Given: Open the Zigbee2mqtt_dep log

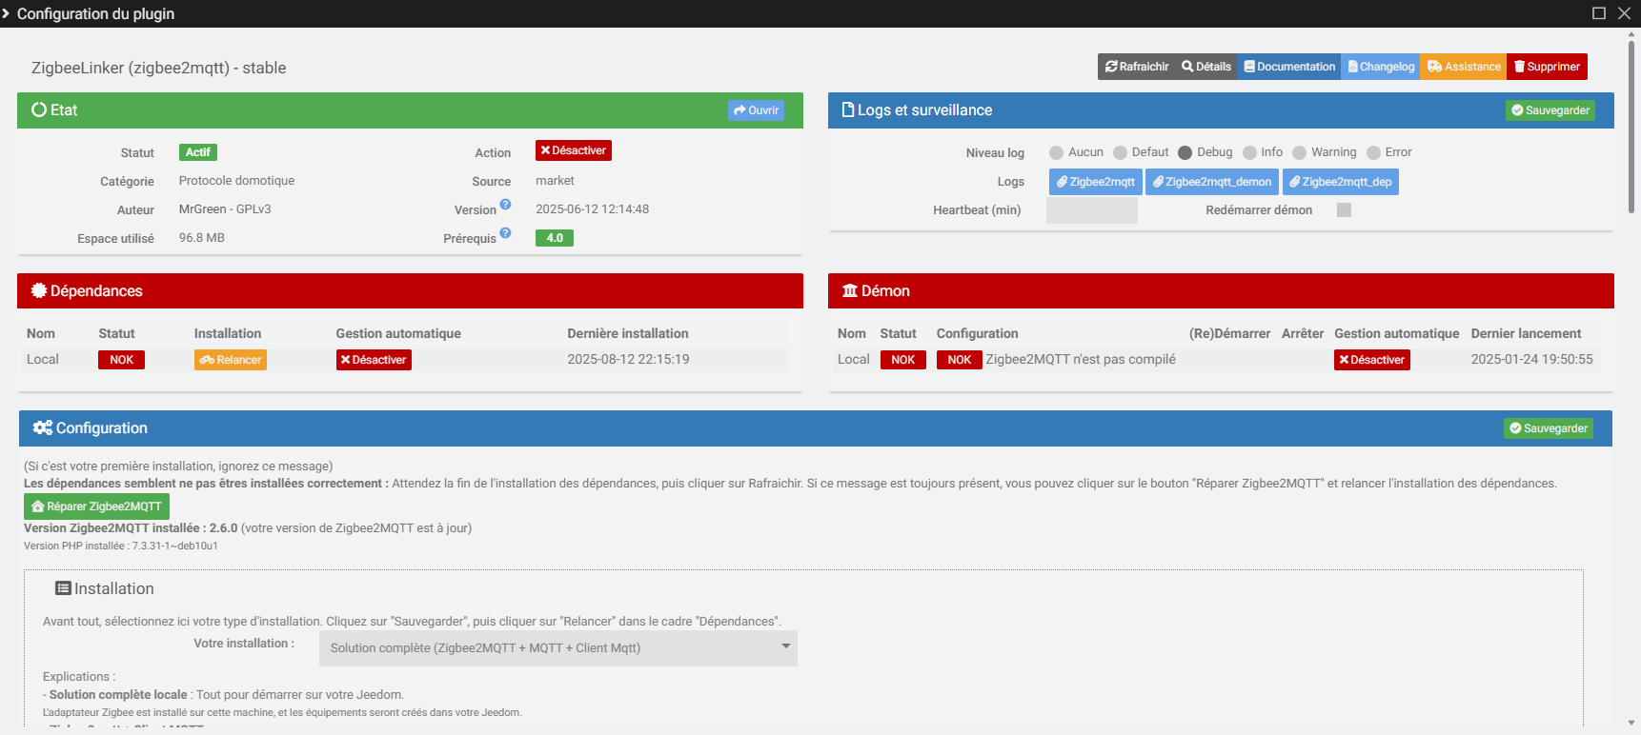Looking at the screenshot, I should point(1340,182).
